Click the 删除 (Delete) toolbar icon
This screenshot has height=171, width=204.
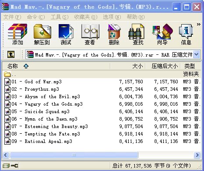click(114, 34)
